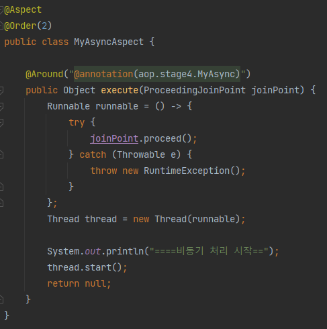Click the catch keyword

[93, 154]
